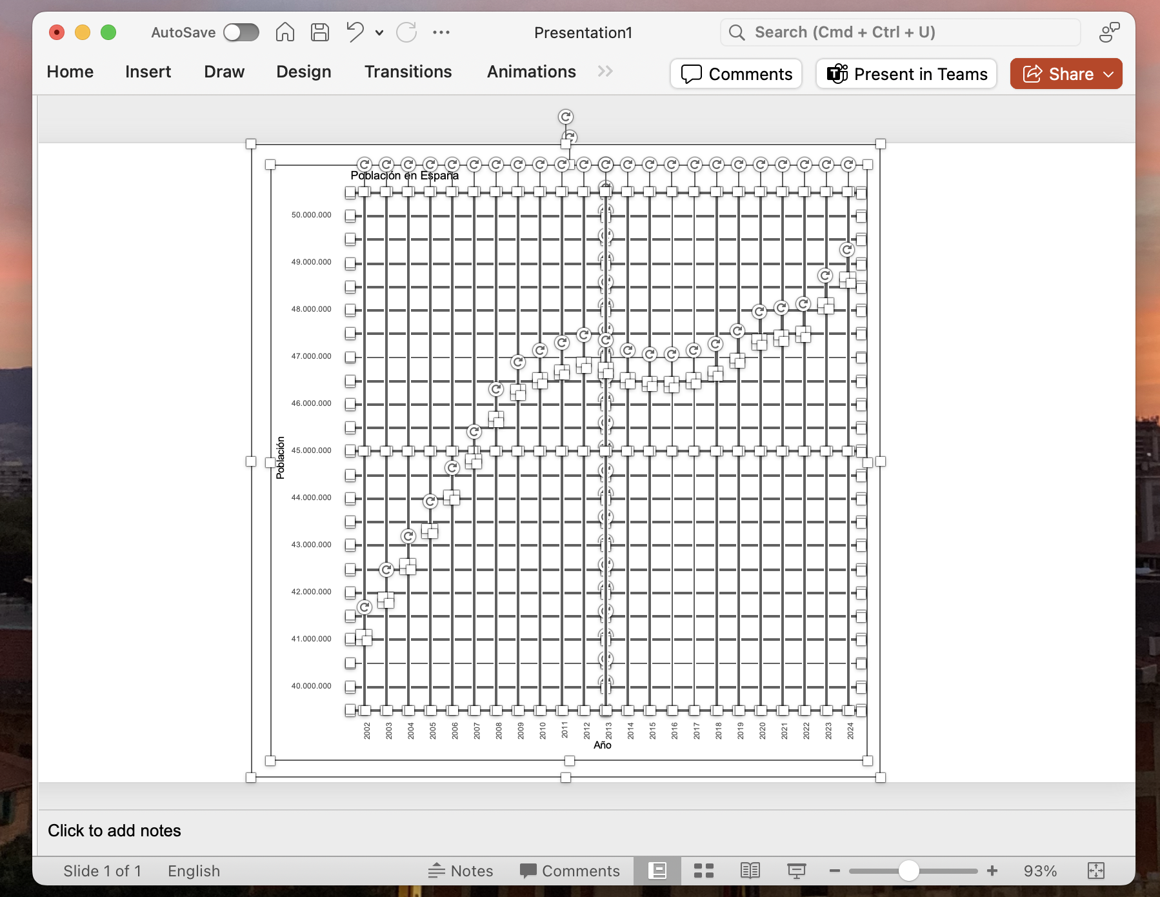Viewport: 1160px width, 897px height.
Task: Save the presentation with the disk icon
Action: [319, 32]
